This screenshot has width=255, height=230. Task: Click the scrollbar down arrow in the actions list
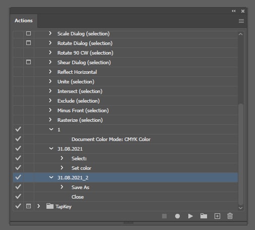point(241,208)
